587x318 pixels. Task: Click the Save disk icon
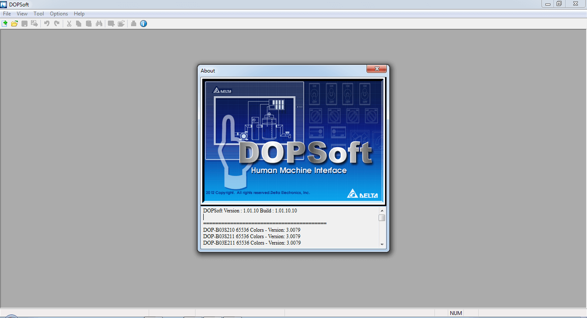tap(24, 24)
